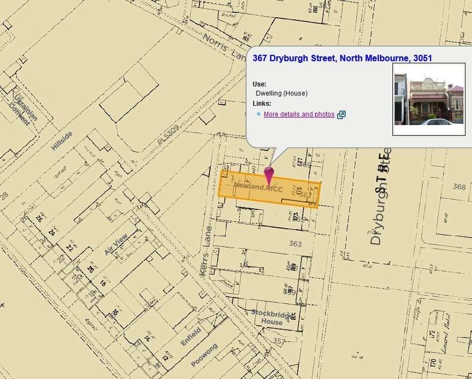This screenshot has width=472, height=379.
Task: Select the Poowong property label
Action: point(205,355)
